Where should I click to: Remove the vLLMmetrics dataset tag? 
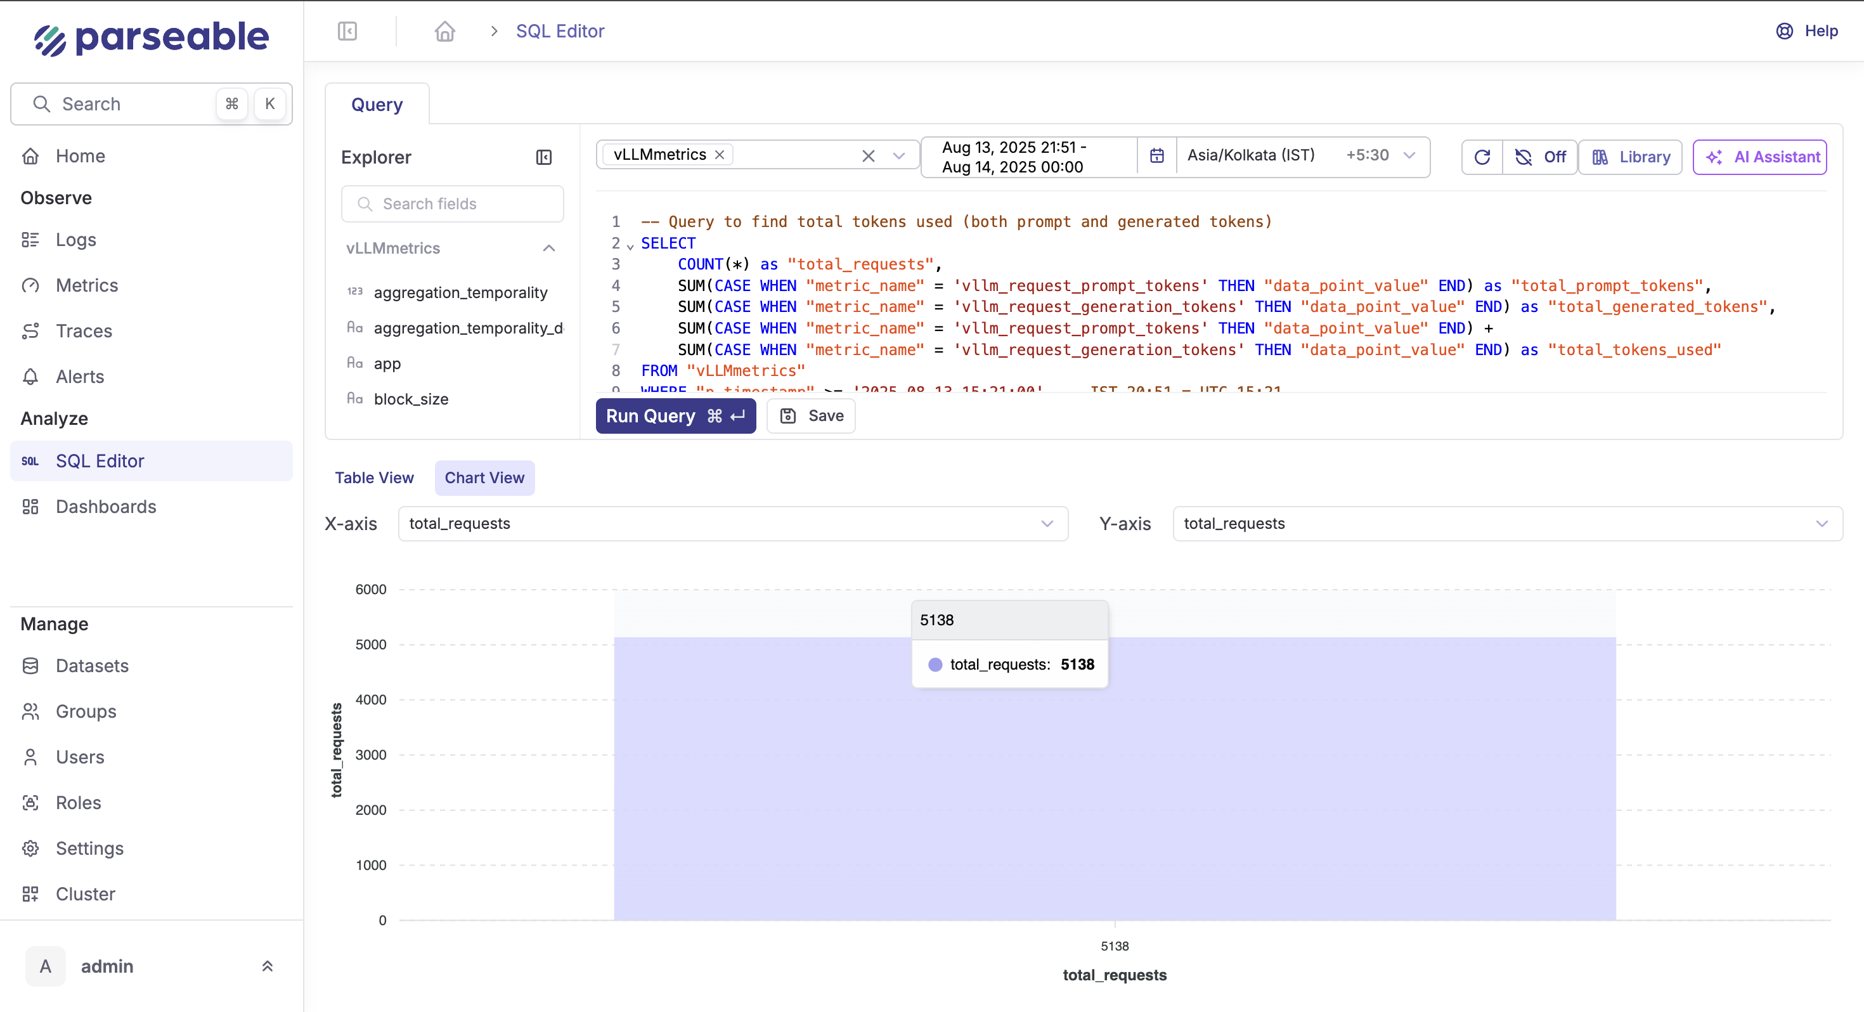tap(720, 155)
